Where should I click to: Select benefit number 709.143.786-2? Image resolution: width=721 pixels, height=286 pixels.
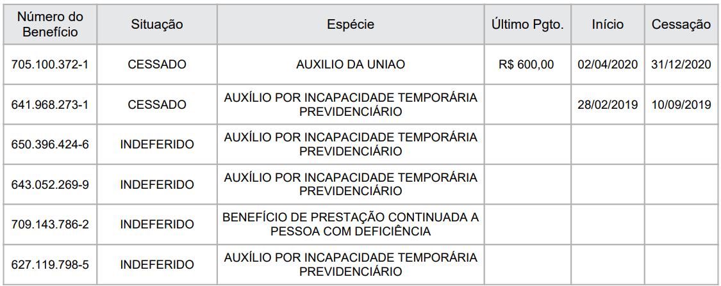tap(50, 225)
